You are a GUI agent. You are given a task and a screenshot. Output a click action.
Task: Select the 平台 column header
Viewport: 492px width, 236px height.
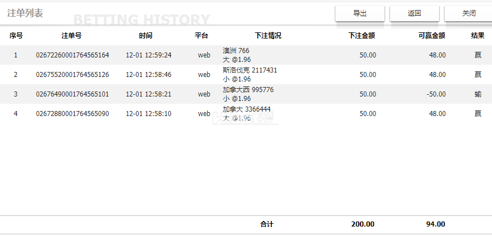click(201, 36)
